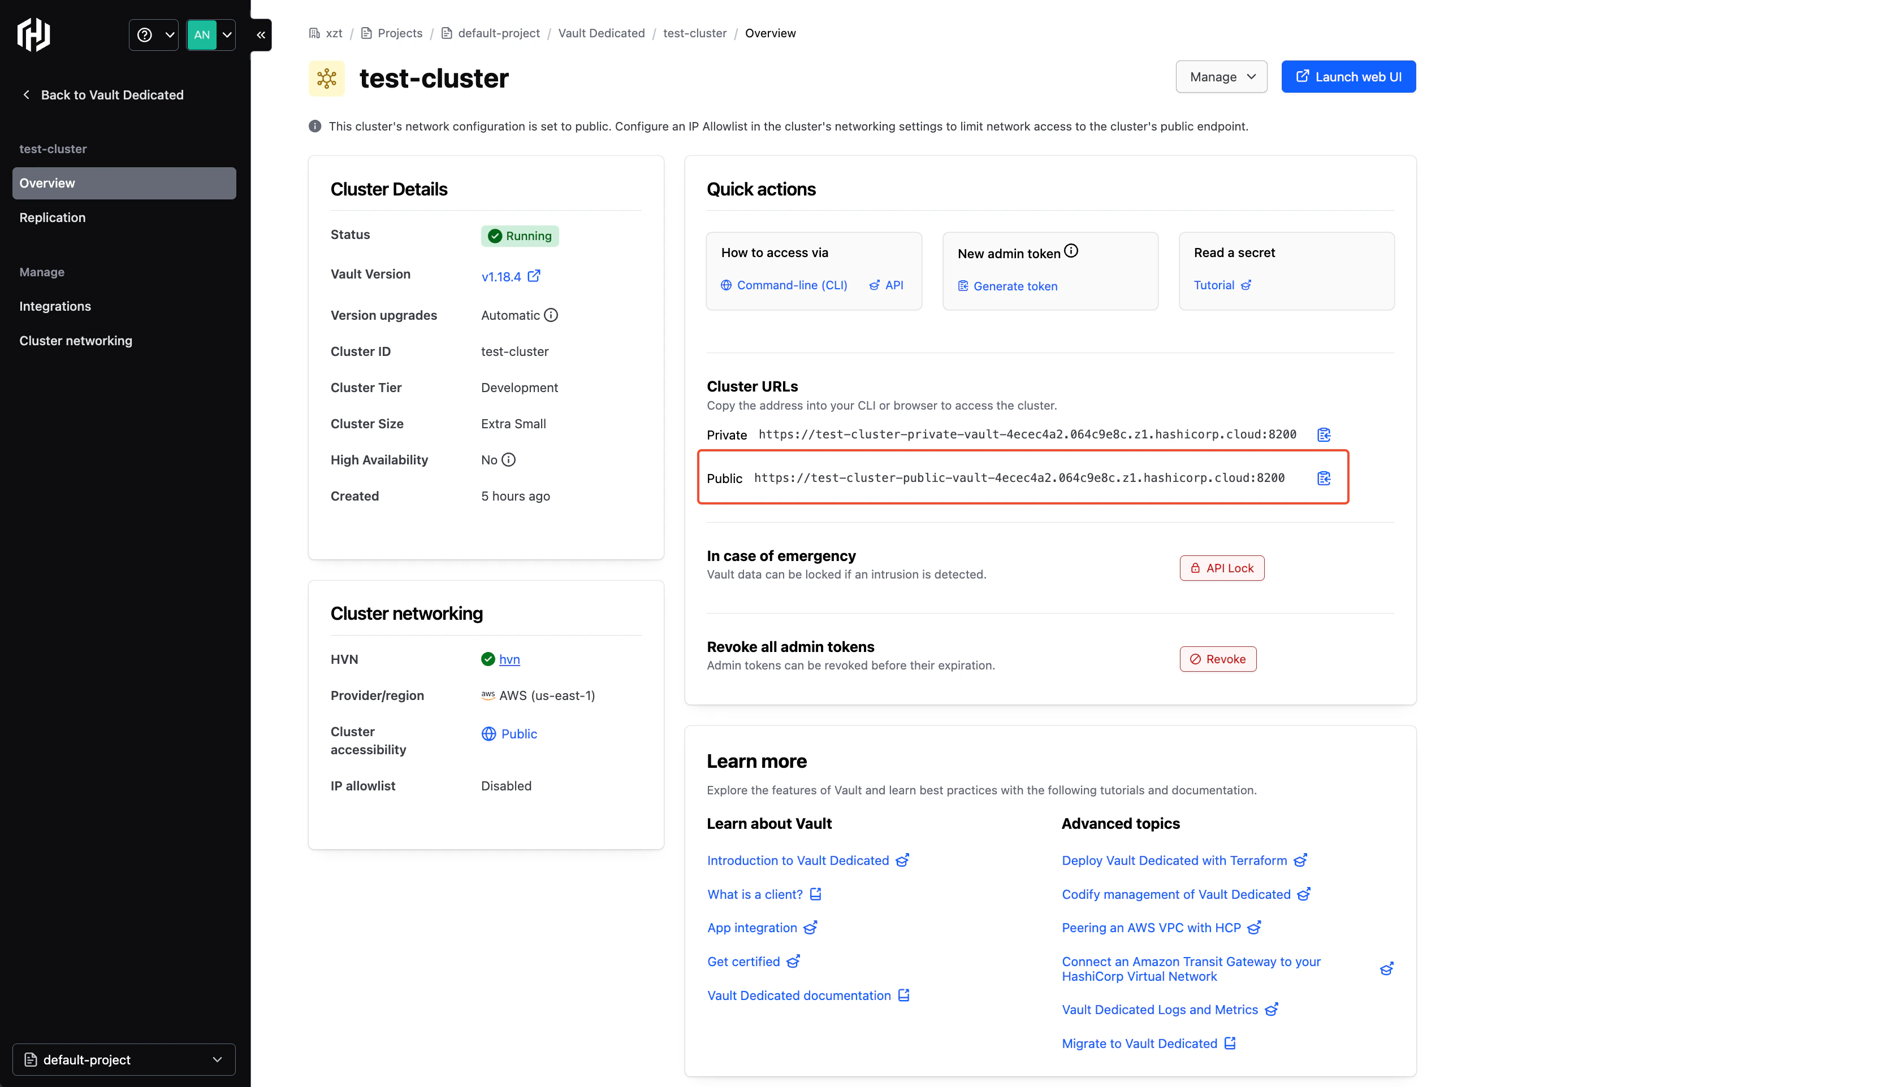Image resolution: width=1894 pixels, height=1087 pixels.
Task: Open Vault Dedicated Logs and Metrics
Action: point(1170,1010)
